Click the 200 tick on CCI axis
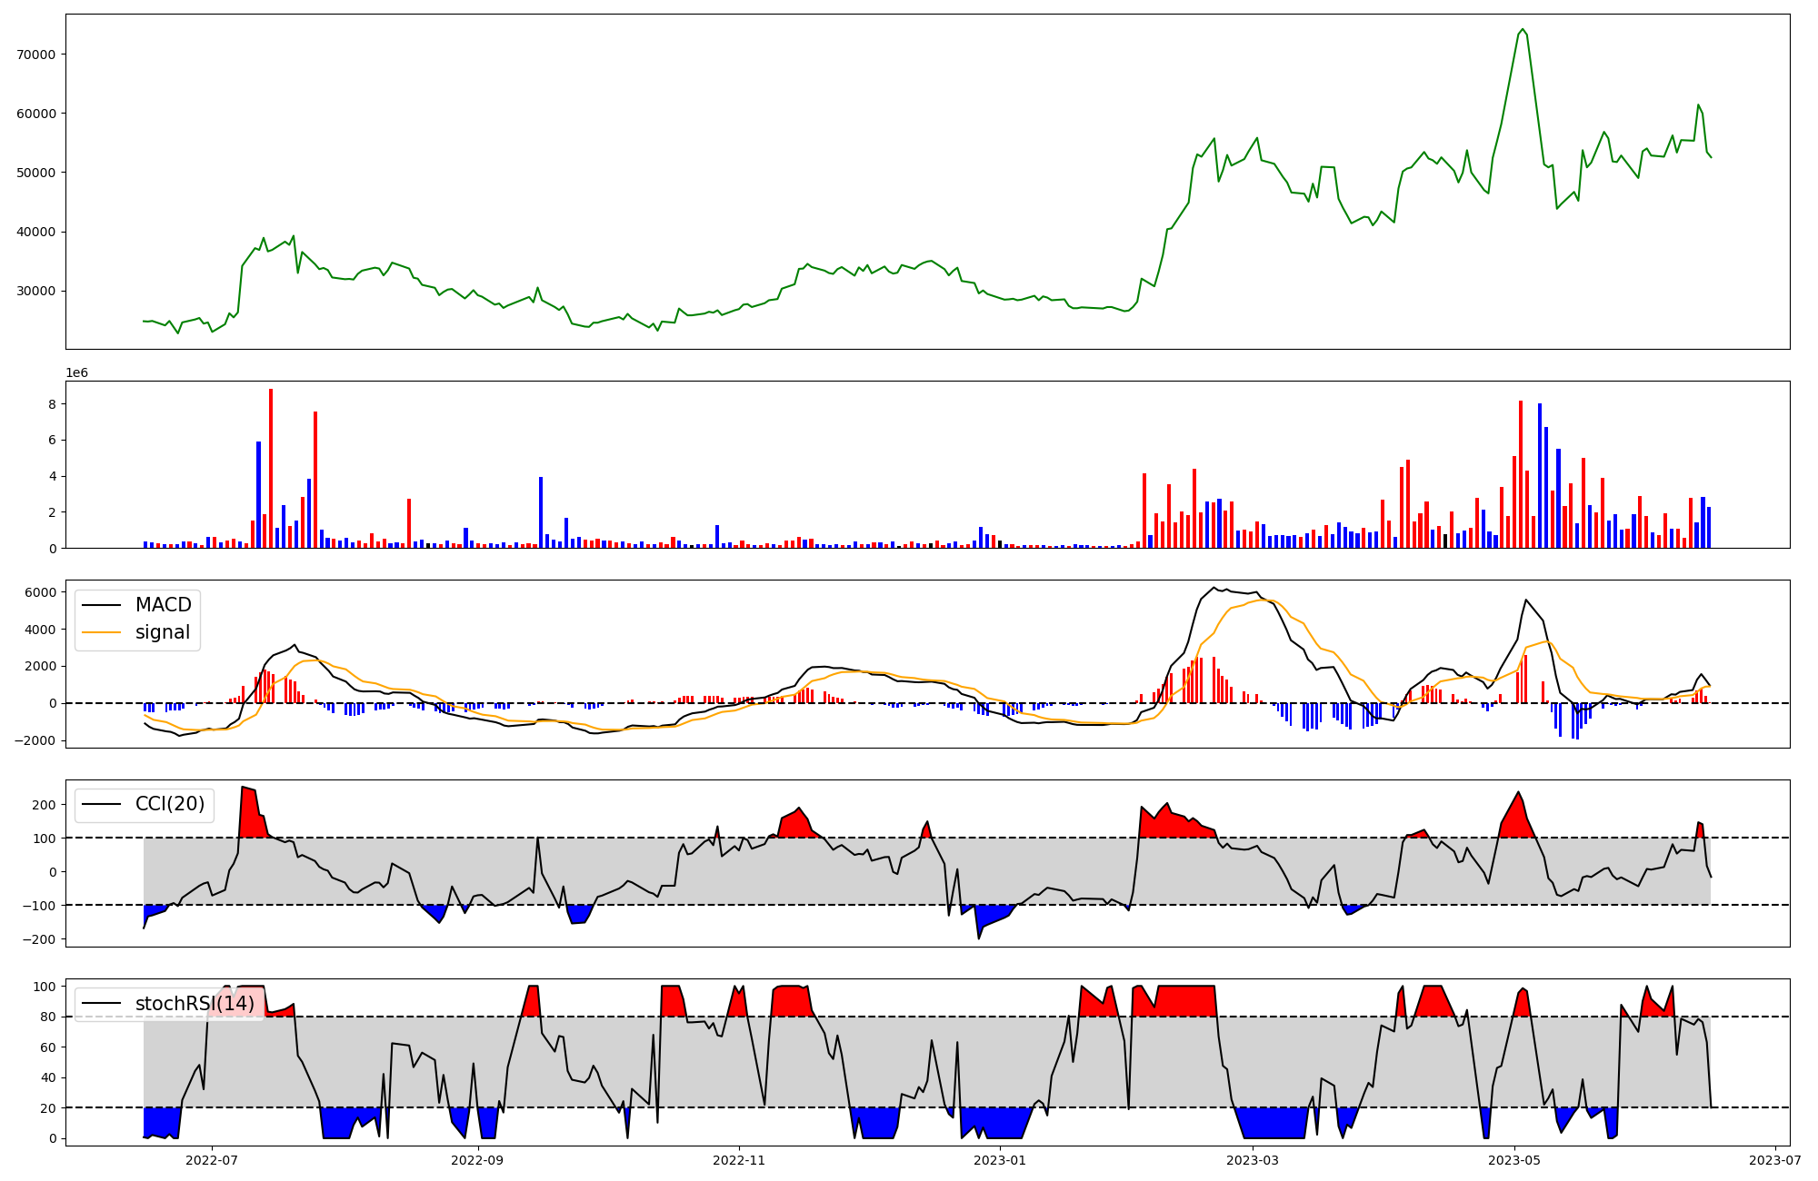Image resolution: width=1818 pixels, height=1181 pixels. coord(45,805)
